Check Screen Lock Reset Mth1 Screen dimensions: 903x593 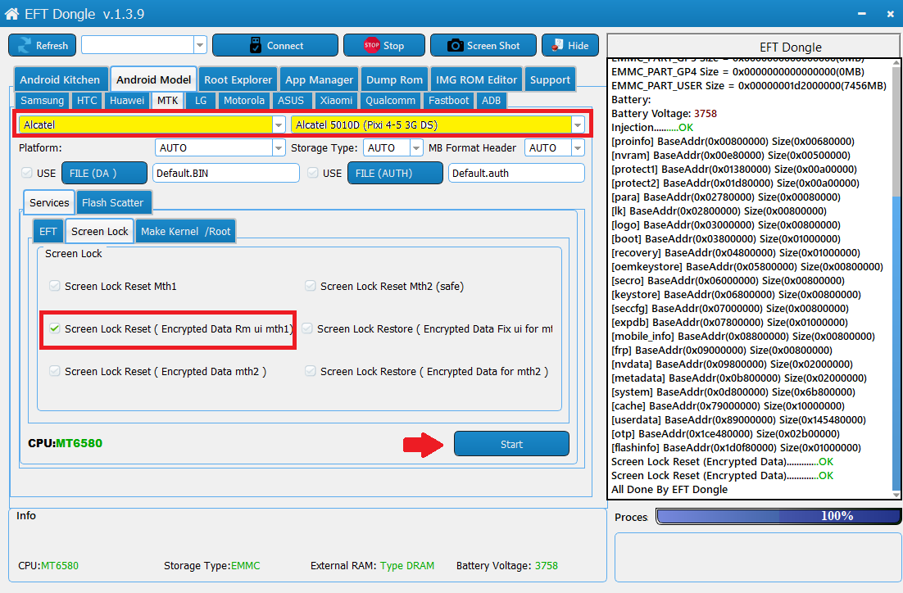[x=55, y=286]
